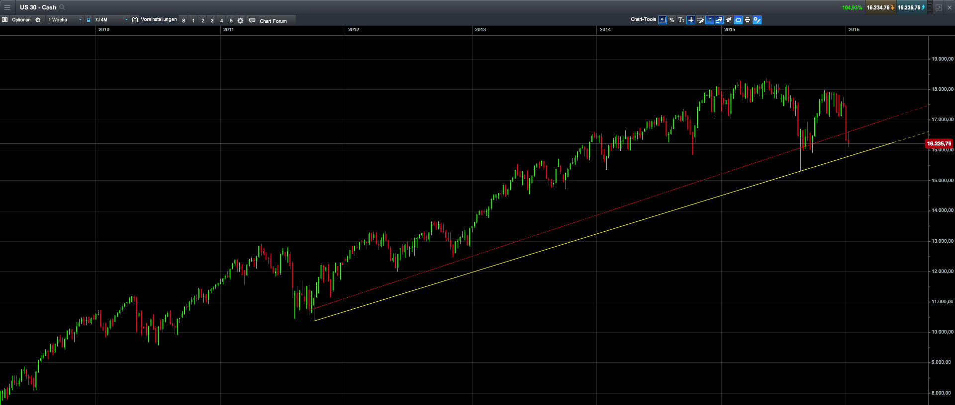Print the chart
This screenshot has height=405, width=955.
point(748,20)
